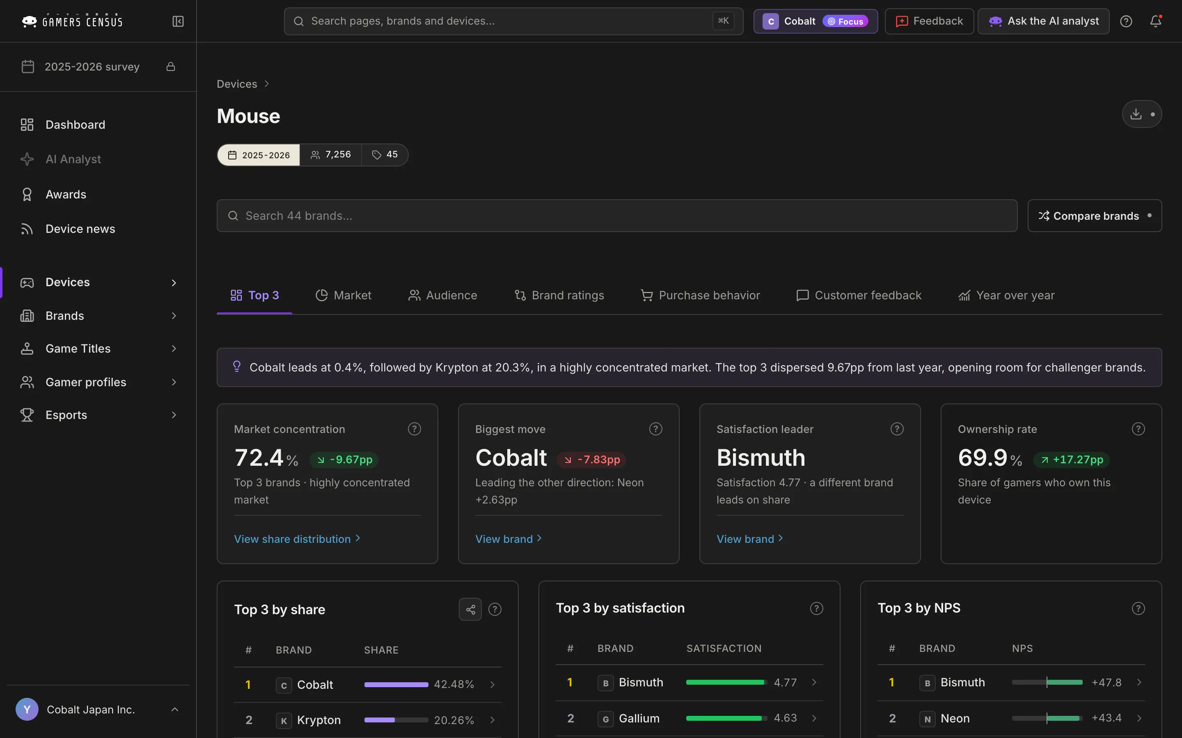
Task: Follow the View share distribution link
Action: (x=297, y=539)
